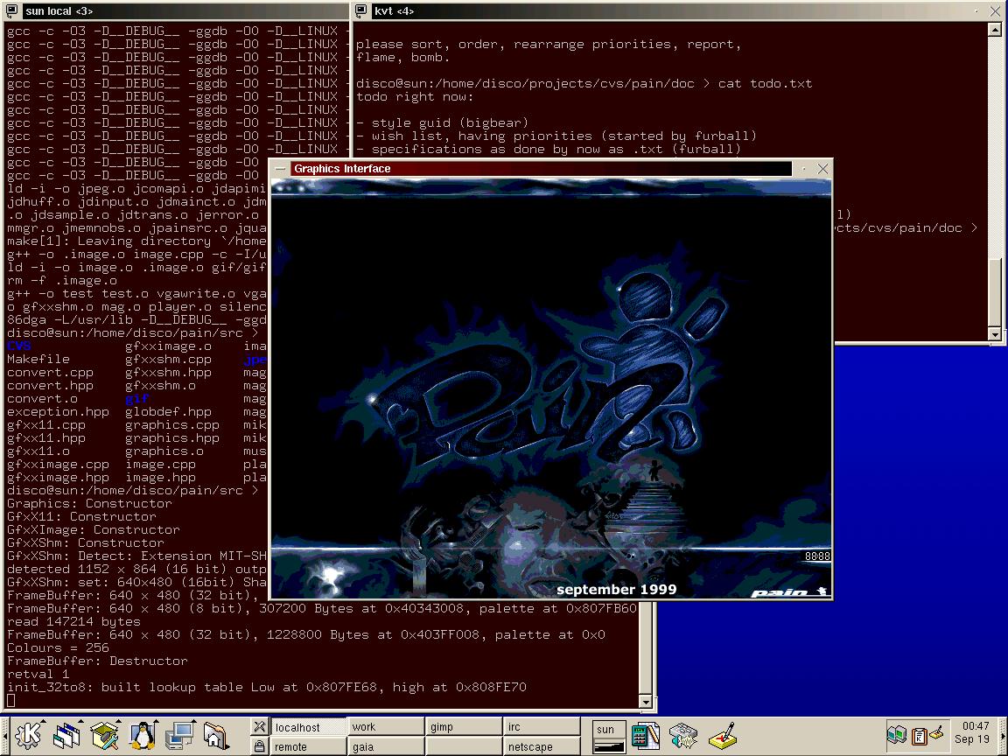Switch to the localhost virtual desktop
The height and width of the screenshot is (756, 1008).
[x=308, y=727]
